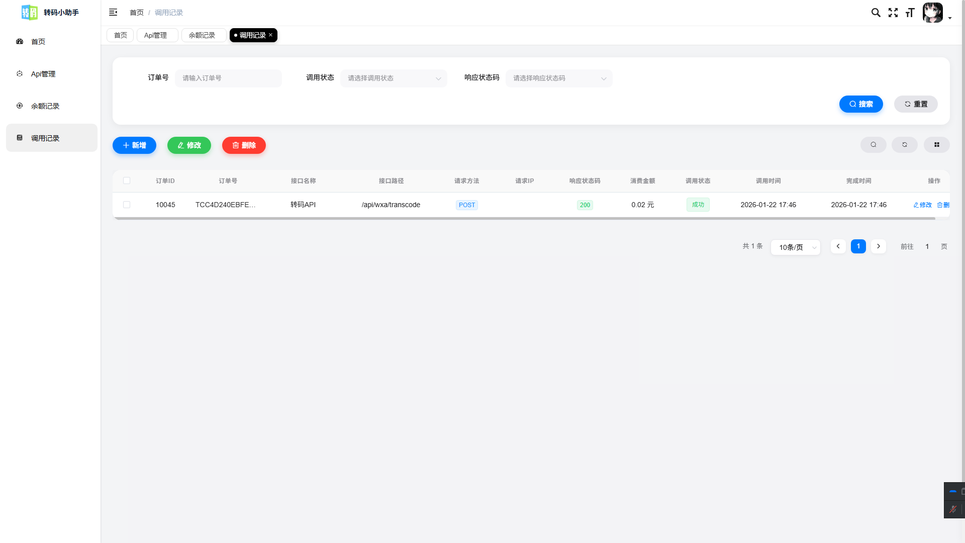Open the top-right search magnifier icon

(x=876, y=13)
